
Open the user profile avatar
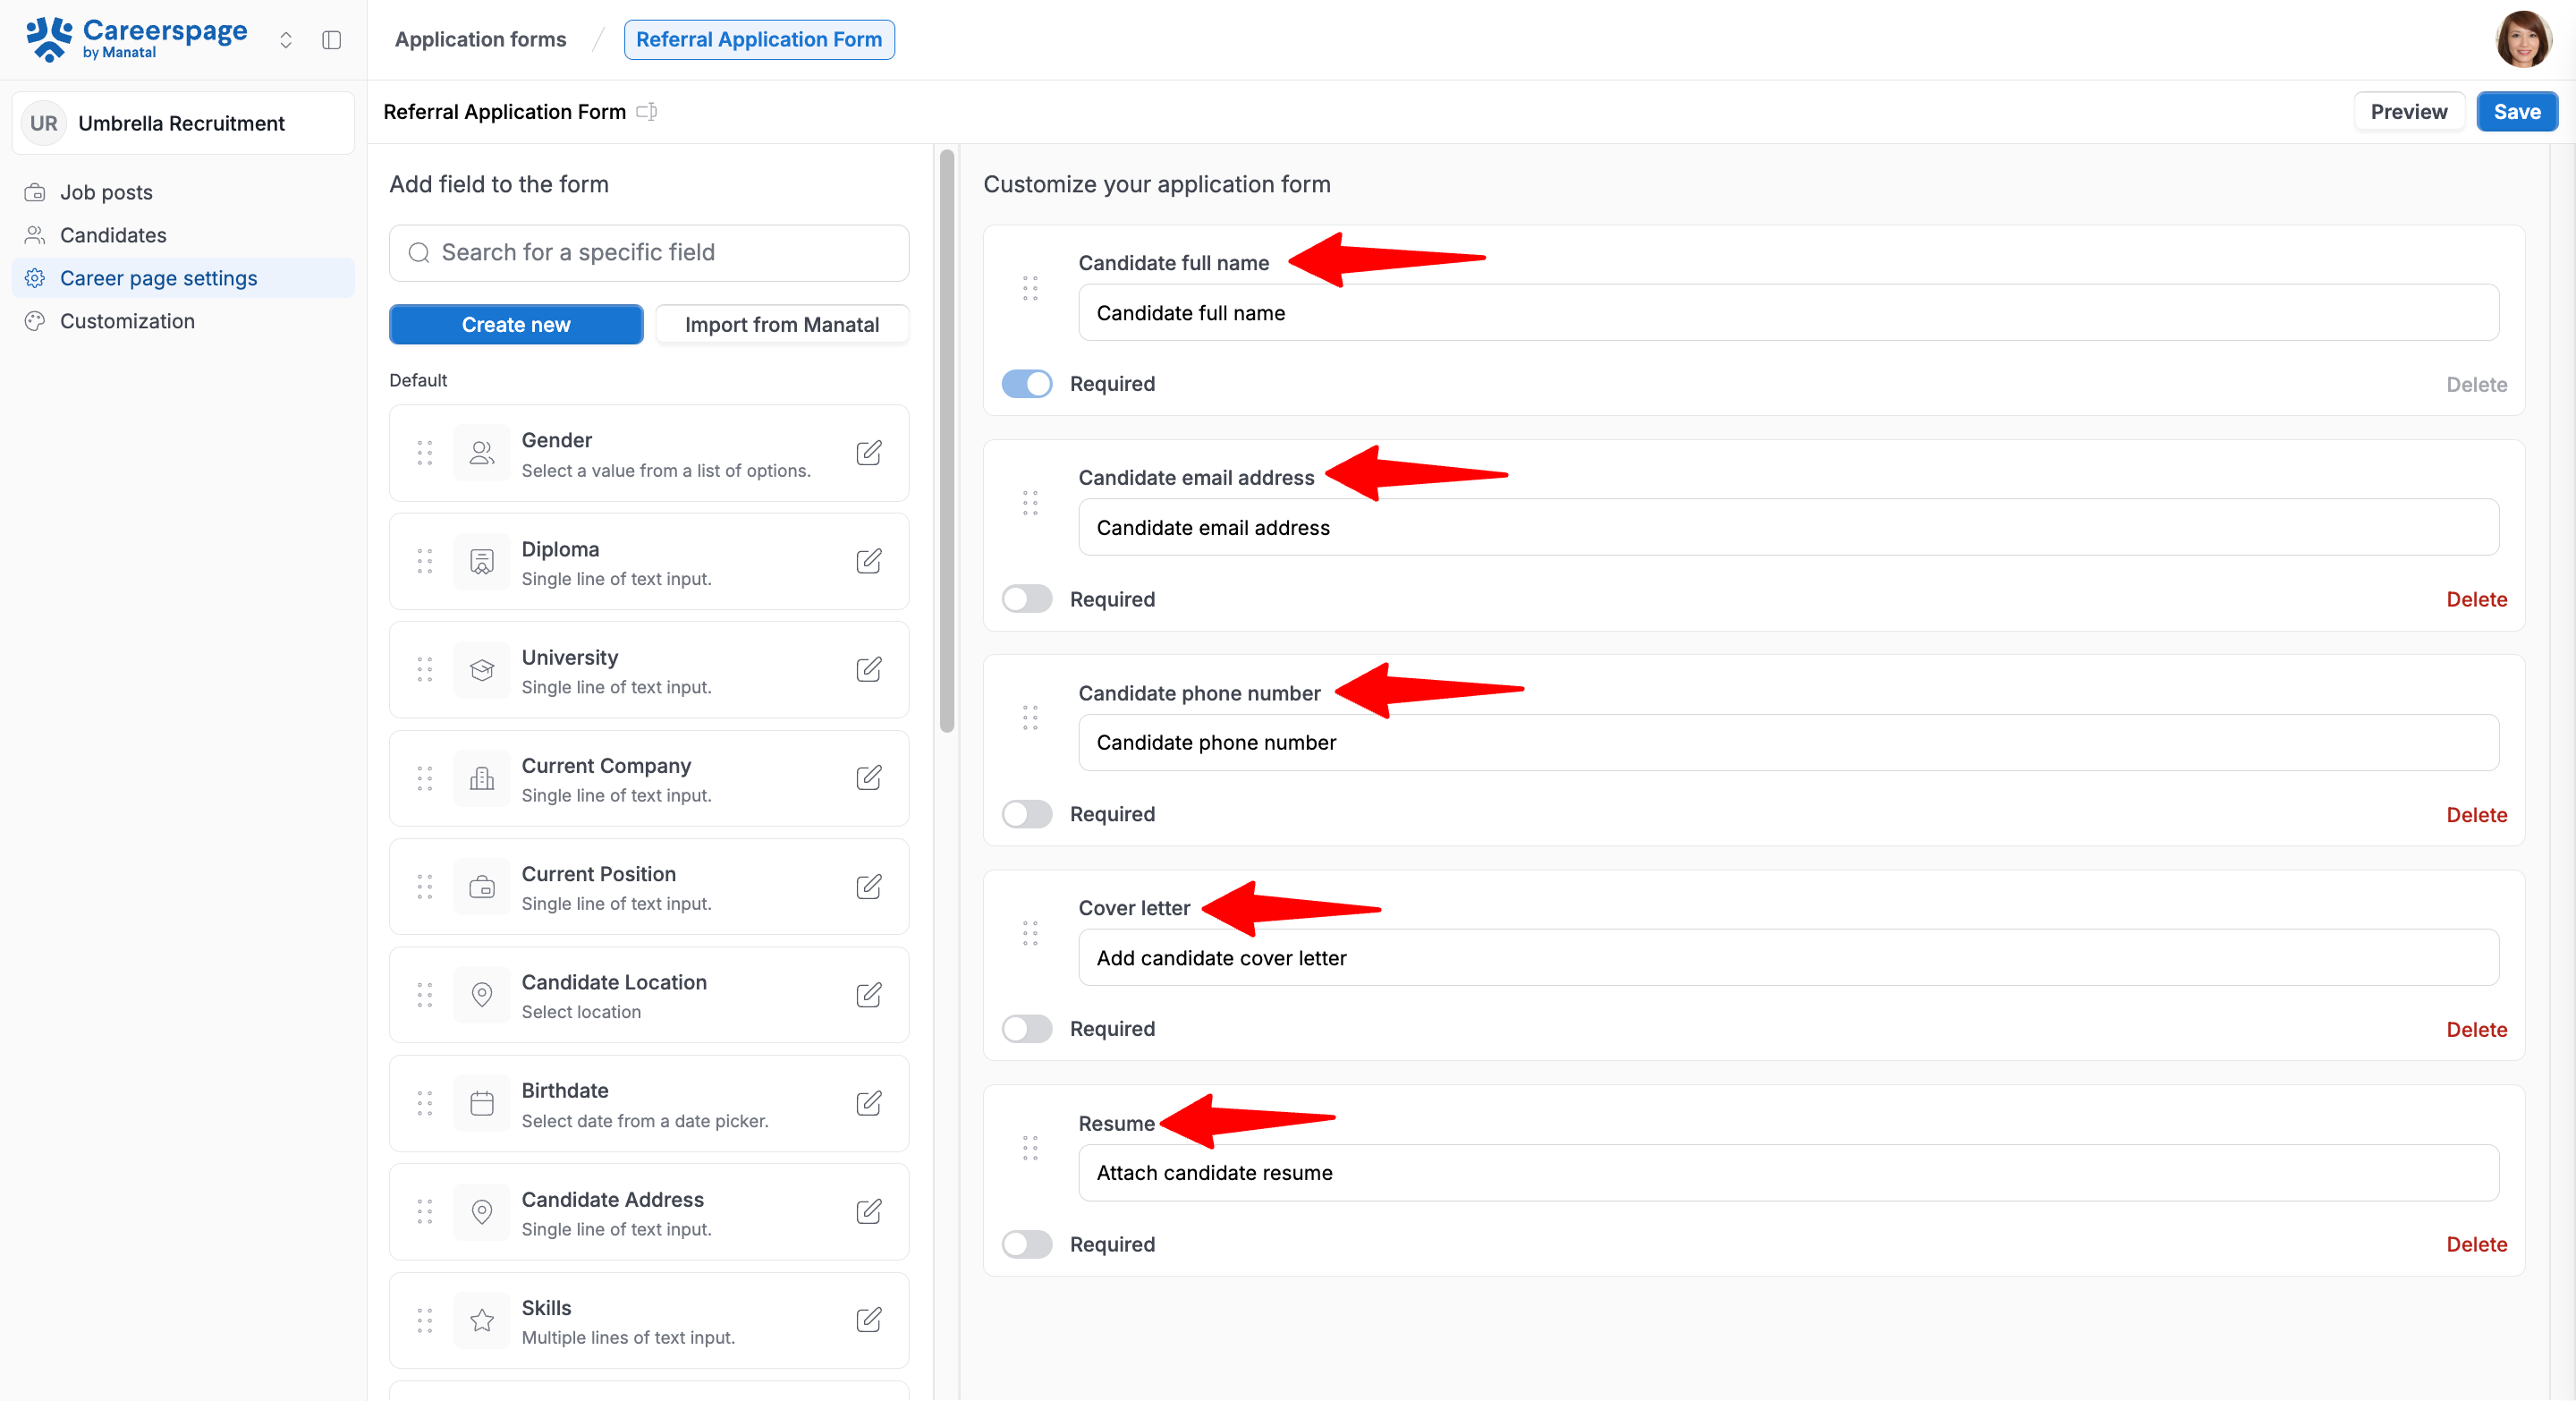[x=2524, y=39]
